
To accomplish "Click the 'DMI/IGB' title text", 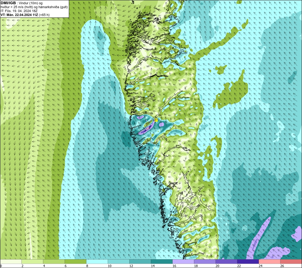I will 8,3.
